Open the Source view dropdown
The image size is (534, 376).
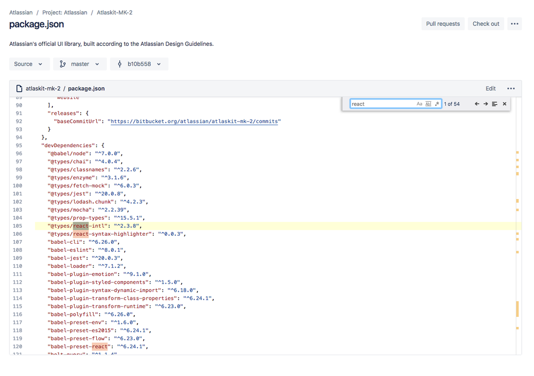point(29,64)
